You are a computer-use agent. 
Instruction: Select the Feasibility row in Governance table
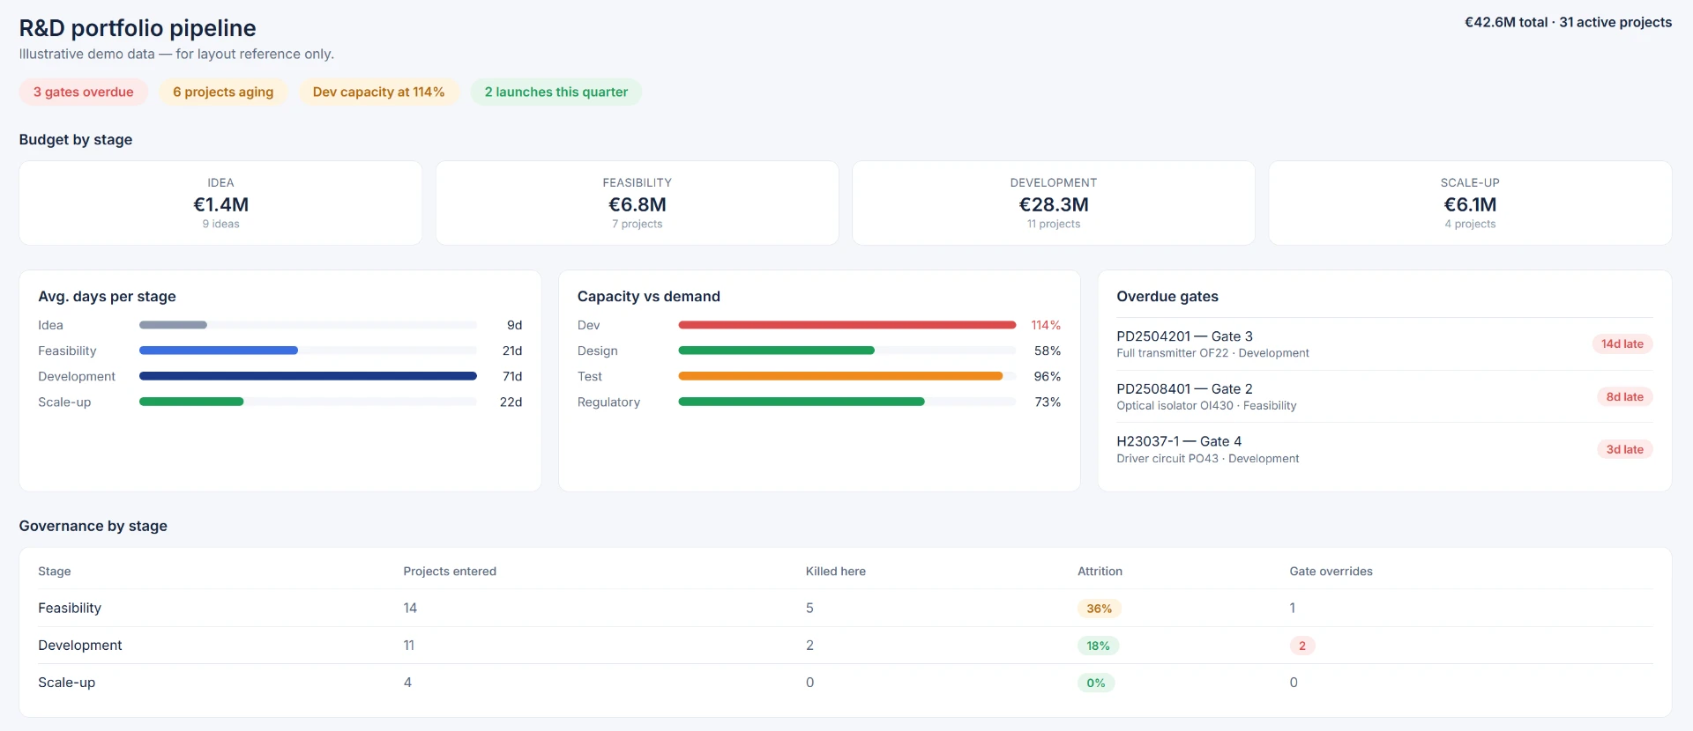[x=846, y=608]
